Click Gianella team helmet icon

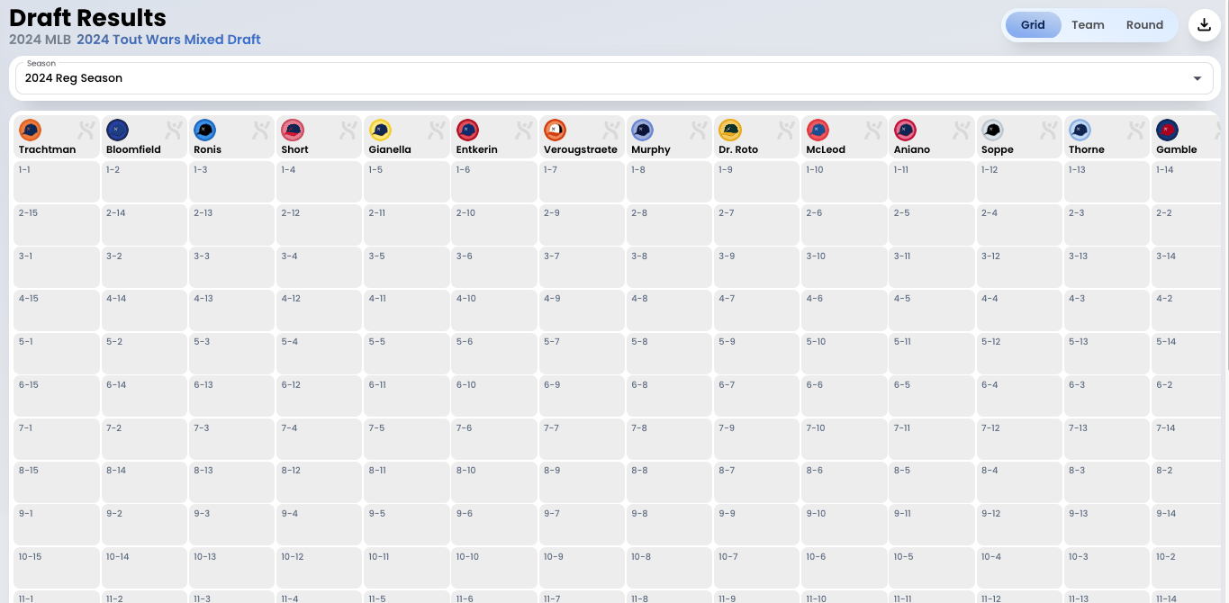(379, 130)
